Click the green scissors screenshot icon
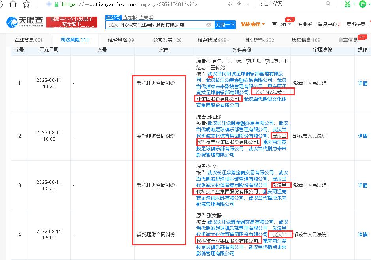The width and height of the screenshot is (371, 260). point(347,4)
